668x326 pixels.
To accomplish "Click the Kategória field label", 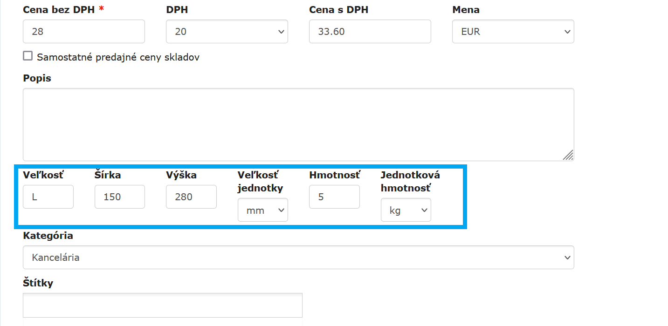I will coord(48,236).
